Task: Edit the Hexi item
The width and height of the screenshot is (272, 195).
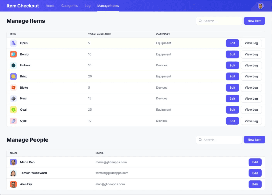Action: [232, 99]
